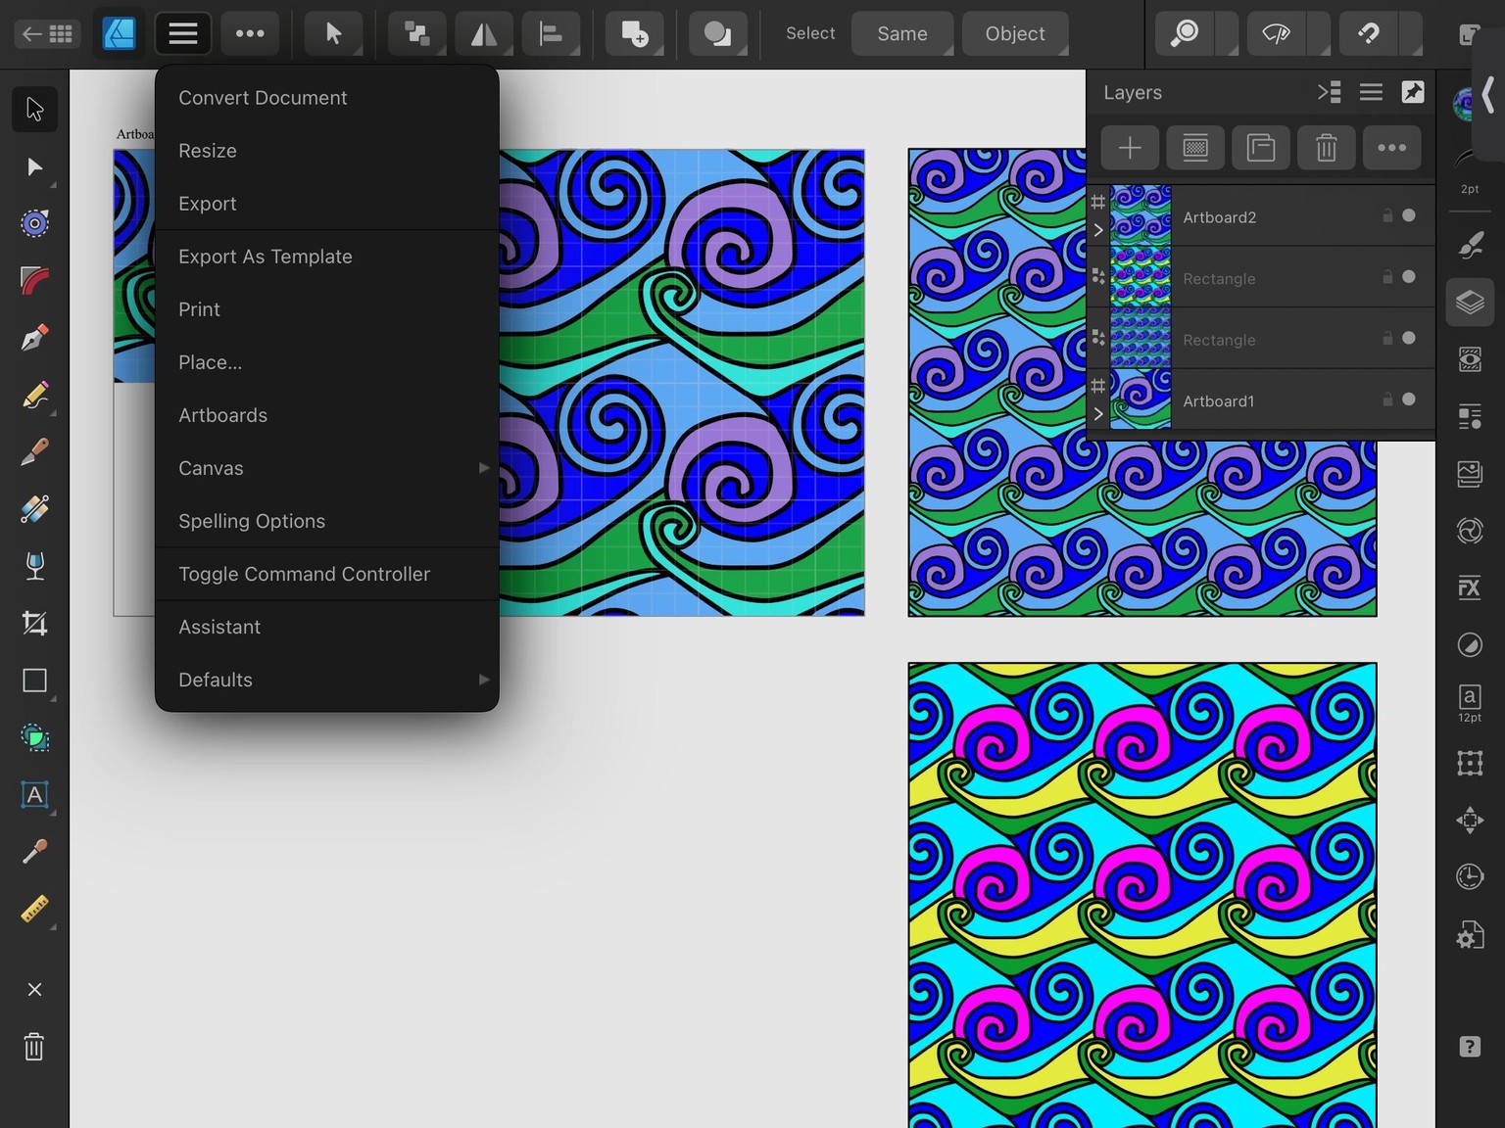Open the Navigator studio icon
This screenshot has width=1505, height=1128.
(1470, 820)
